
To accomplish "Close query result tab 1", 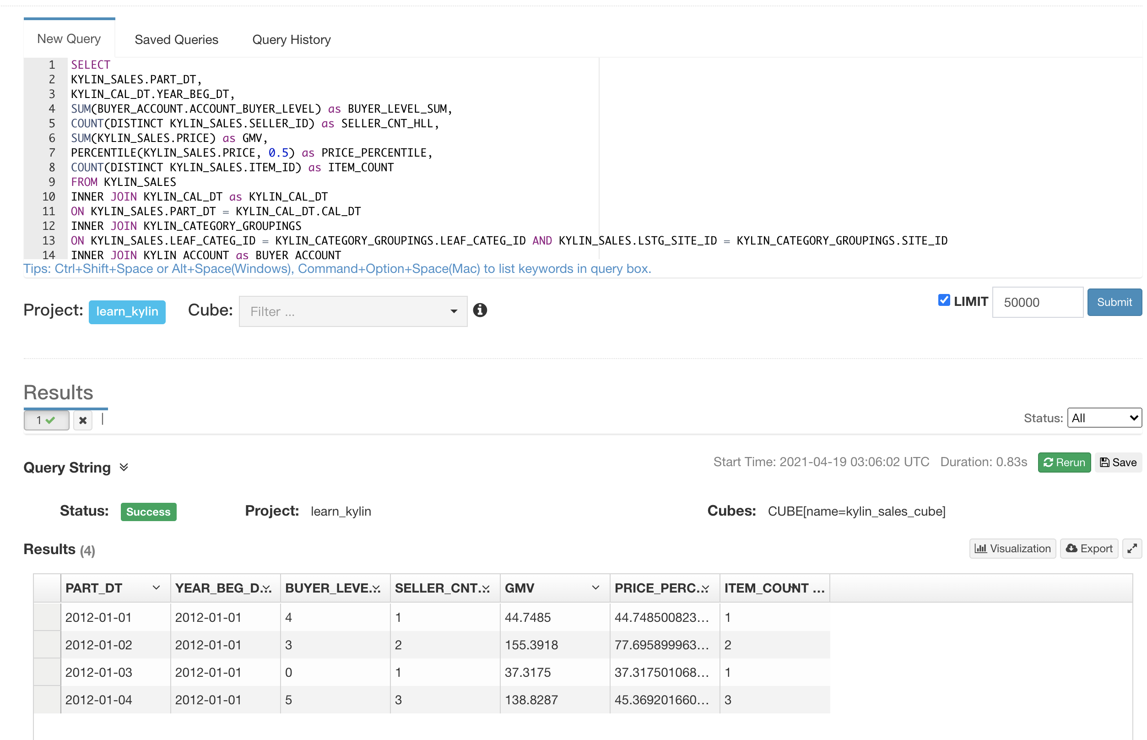I will [82, 420].
